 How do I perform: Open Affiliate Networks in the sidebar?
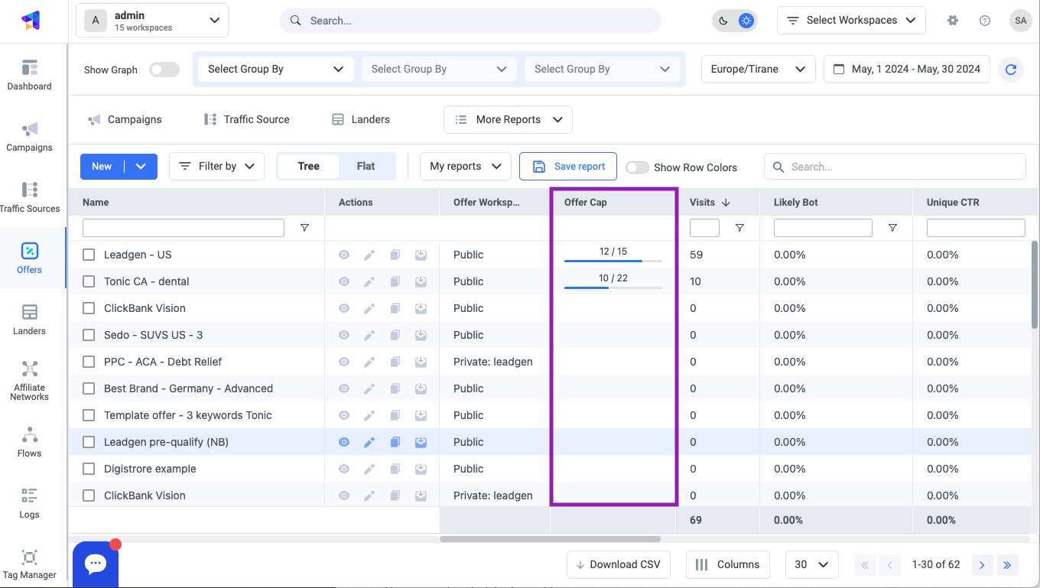coord(30,381)
